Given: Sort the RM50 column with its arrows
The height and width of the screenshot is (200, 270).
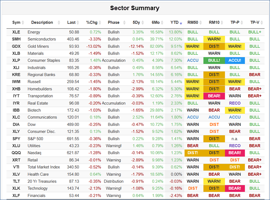Looking at the screenshot, I should (201, 23).
